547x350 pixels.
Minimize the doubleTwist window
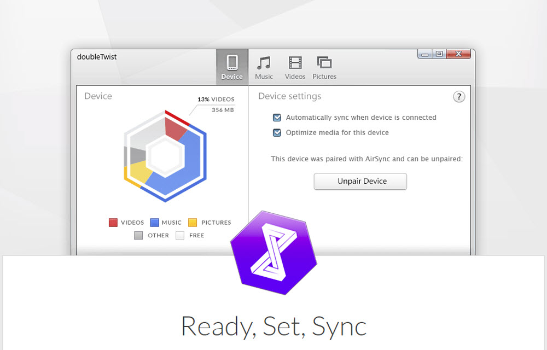tap(425, 54)
